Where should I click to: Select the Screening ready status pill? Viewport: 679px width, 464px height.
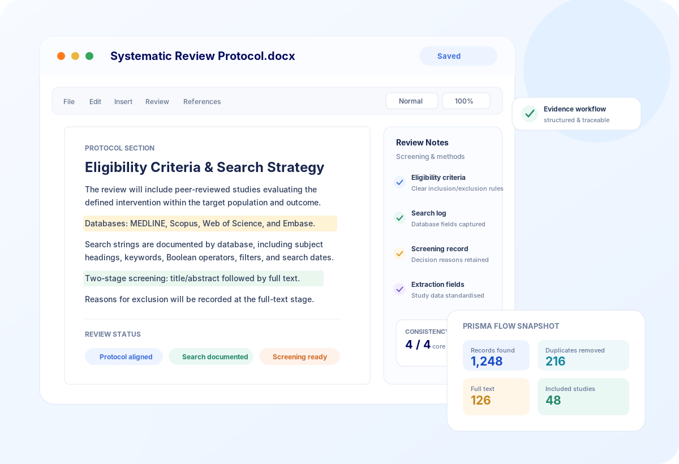(299, 356)
